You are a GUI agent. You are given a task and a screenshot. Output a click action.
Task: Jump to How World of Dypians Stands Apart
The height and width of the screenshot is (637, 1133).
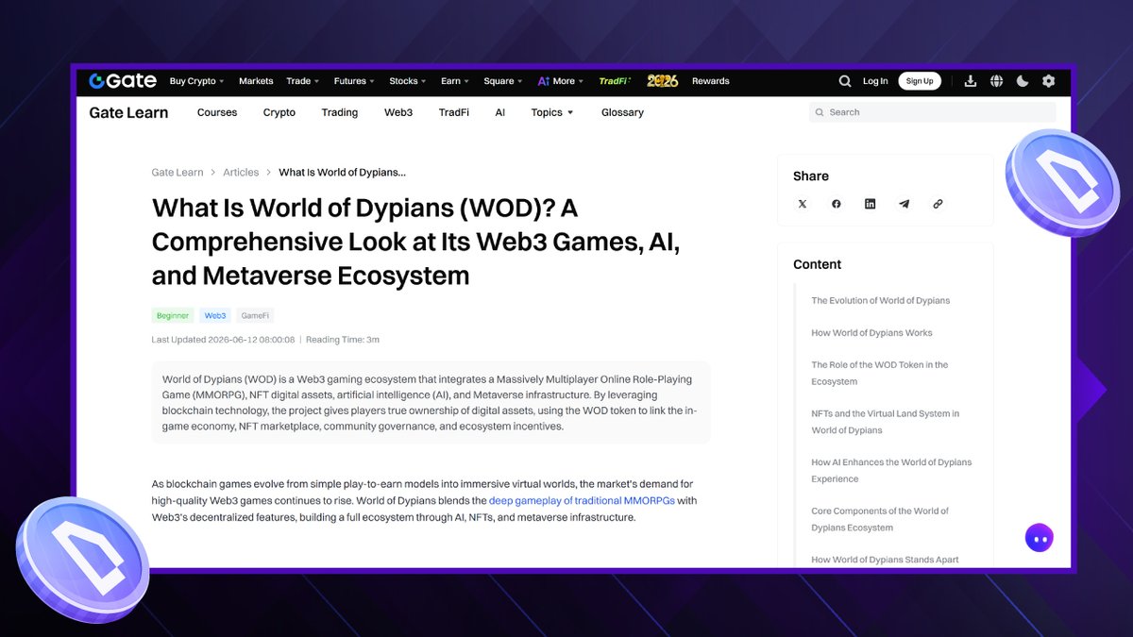click(885, 560)
